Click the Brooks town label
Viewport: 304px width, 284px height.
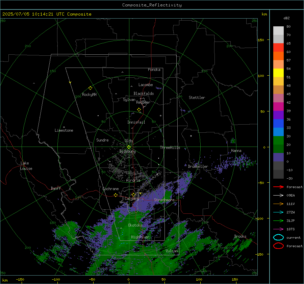click(240, 236)
